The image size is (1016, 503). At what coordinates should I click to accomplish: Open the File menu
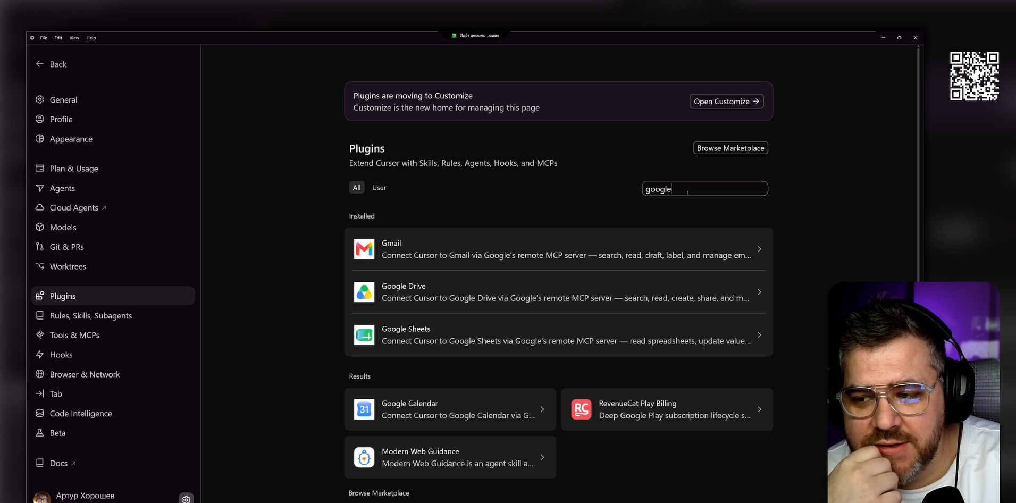click(x=44, y=38)
